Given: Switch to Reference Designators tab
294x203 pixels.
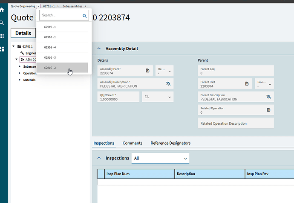Looking at the screenshot, I should 170,143.
